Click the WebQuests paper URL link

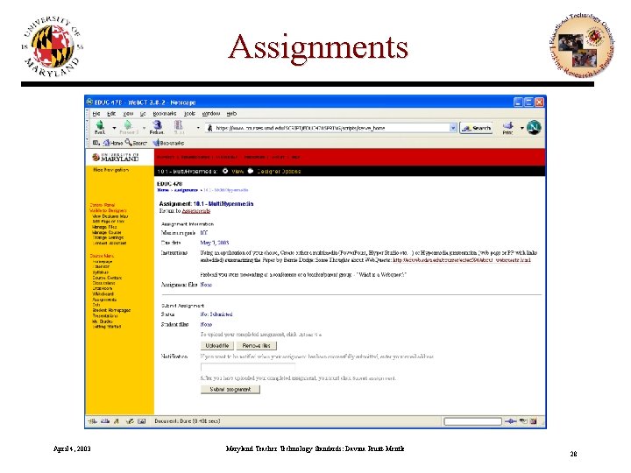(x=462, y=260)
